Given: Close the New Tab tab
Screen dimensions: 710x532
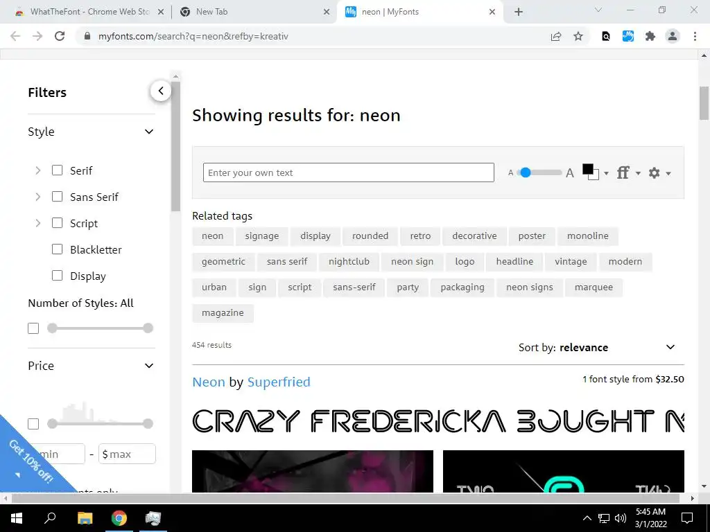Looking at the screenshot, I should [x=327, y=12].
